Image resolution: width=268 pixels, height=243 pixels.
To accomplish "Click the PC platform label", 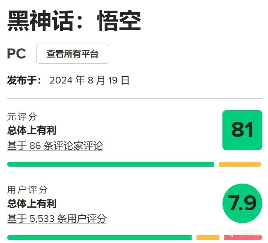I will click(17, 54).
